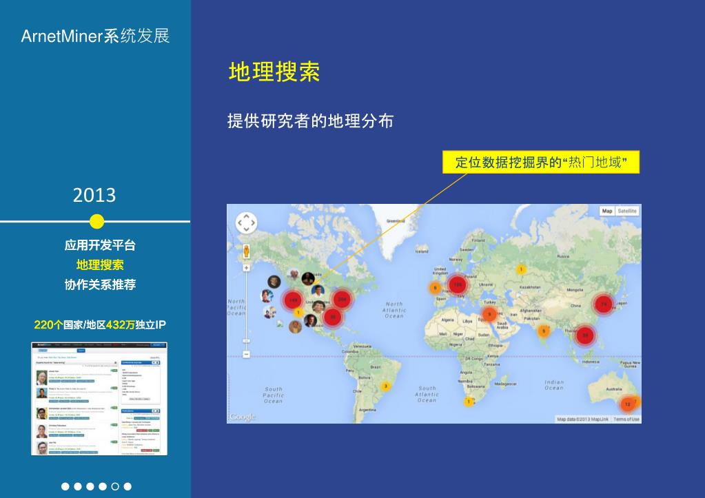Image resolution: width=705 pixels, height=498 pixels.
Task: Click orange cluster 9 near Turkey
Action: click(489, 314)
